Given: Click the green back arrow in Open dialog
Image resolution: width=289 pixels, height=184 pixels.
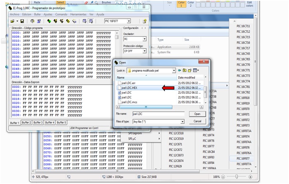Looking at the screenshot, I should click(x=180, y=71).
